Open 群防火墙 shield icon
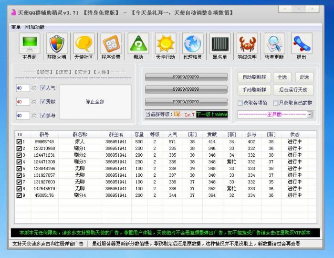The width and height of the screenshot is (334, 258). pyautogui.click(x=57, y=43)
